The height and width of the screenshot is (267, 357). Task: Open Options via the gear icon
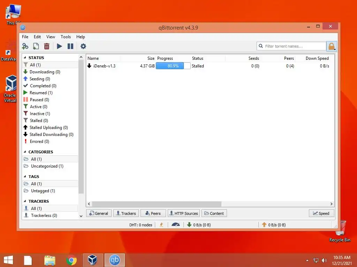(x=83, y=46)
